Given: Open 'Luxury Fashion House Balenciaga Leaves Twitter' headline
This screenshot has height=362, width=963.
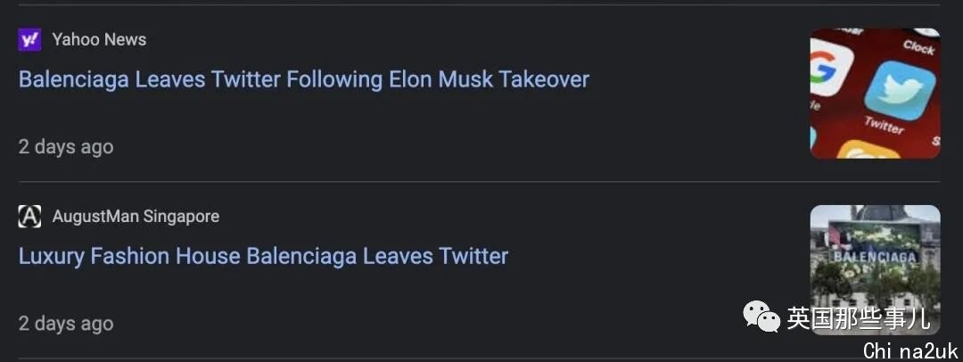Looking at the screenshot, I should pyautogui.click(x=263, y=256).
